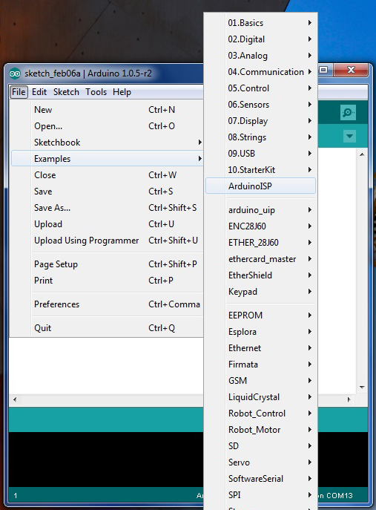Open the Sketch menu

click(x=66, y=92)
